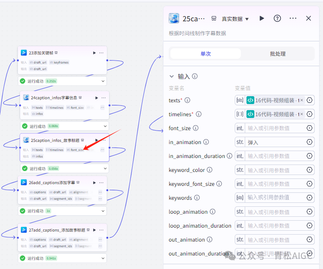
Task: Click the keywords input field
Action: [x=275, y=198]
